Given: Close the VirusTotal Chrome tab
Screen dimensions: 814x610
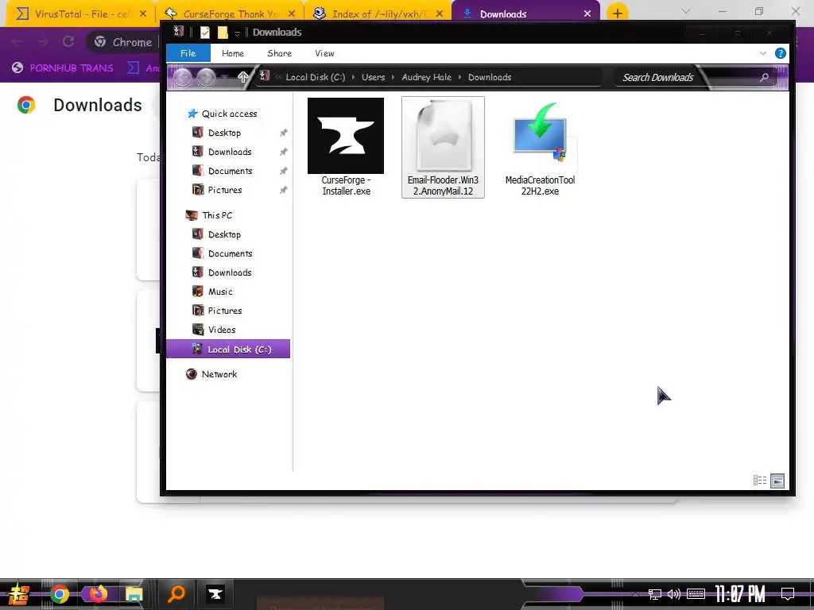Looking at the screenshot, I should click(143, 14).
